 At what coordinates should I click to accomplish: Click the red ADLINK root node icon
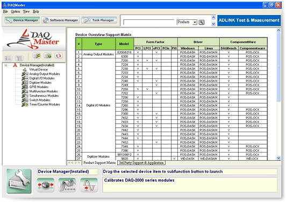(x=15, y=65)
